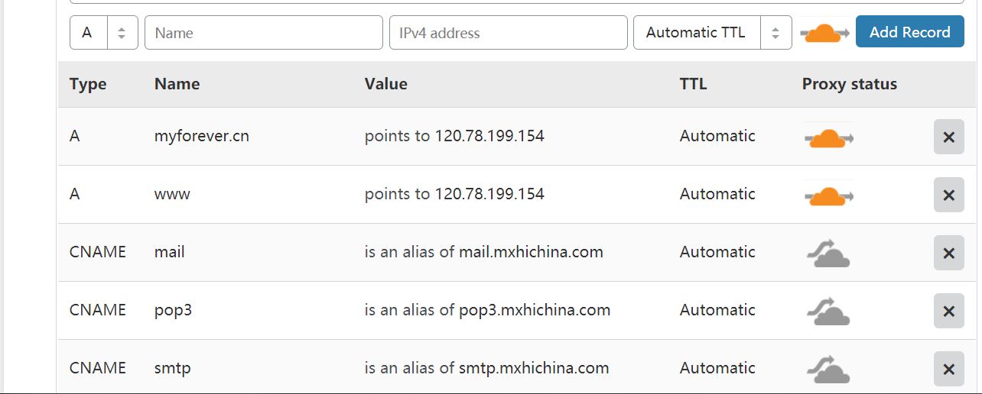Open the Automatic TTL dropdown

[712, 33]
